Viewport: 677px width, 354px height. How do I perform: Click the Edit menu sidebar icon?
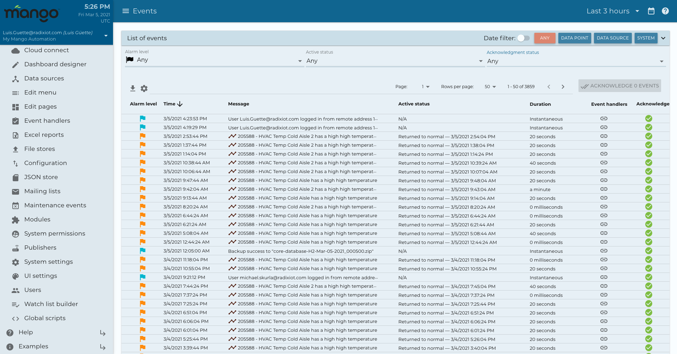coord(16,93)
